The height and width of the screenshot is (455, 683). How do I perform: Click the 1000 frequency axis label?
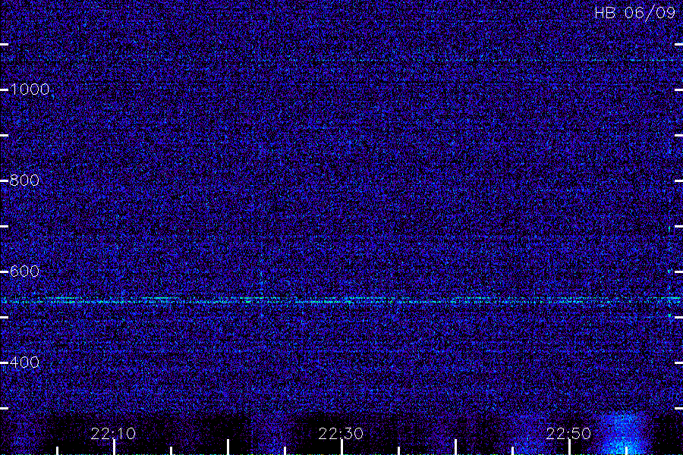click(x=30, y=89)
